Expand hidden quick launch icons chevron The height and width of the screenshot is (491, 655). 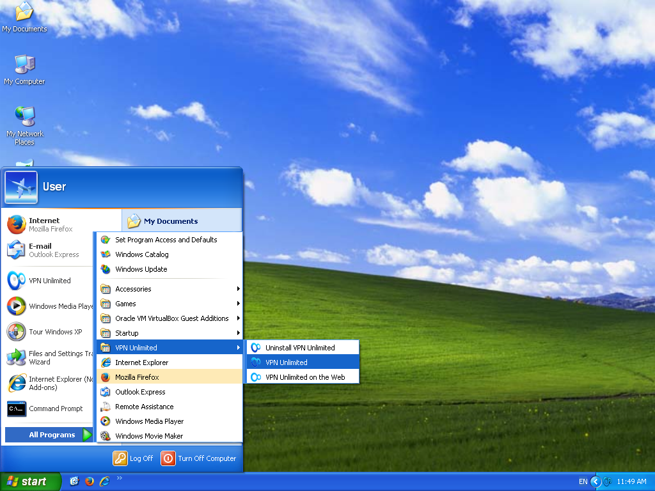coord(120,478)
